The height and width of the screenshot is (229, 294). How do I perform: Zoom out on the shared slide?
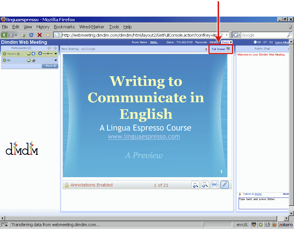click(x=195, y=185)
